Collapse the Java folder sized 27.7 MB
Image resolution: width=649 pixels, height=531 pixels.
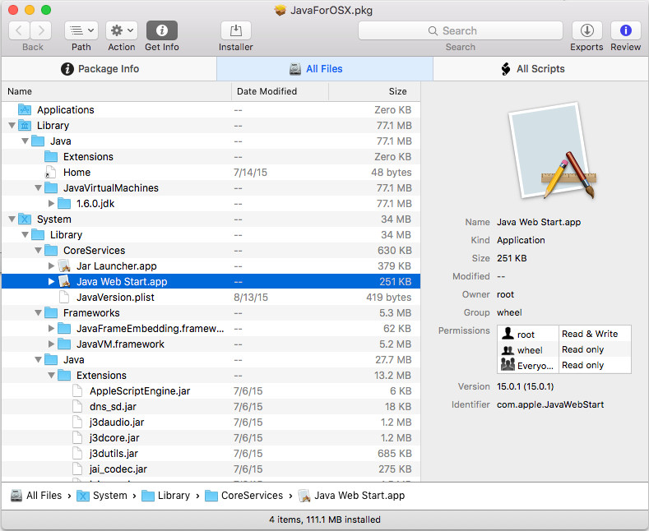coord(38,360)
